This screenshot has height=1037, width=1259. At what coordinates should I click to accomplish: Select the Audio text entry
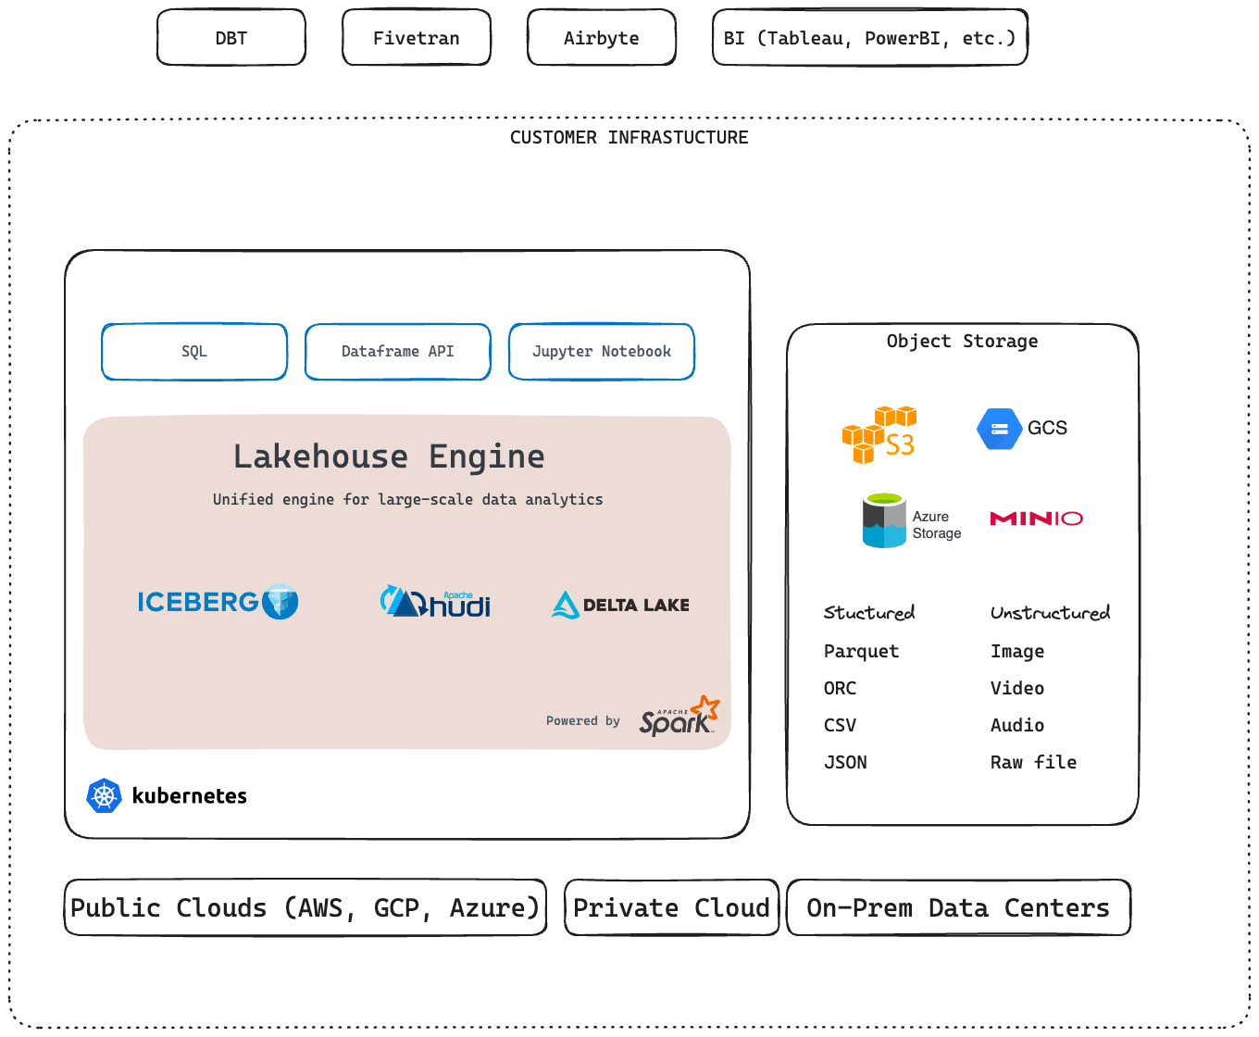point(1017,726)
